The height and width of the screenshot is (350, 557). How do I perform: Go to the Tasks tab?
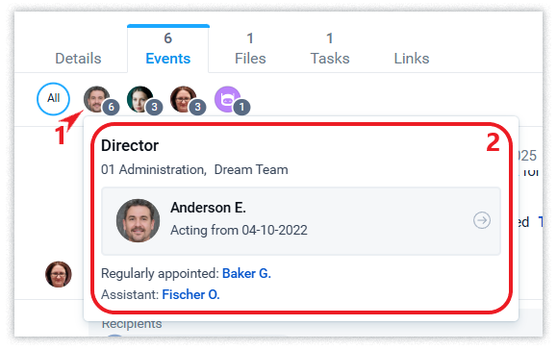(x=330, y=49)
